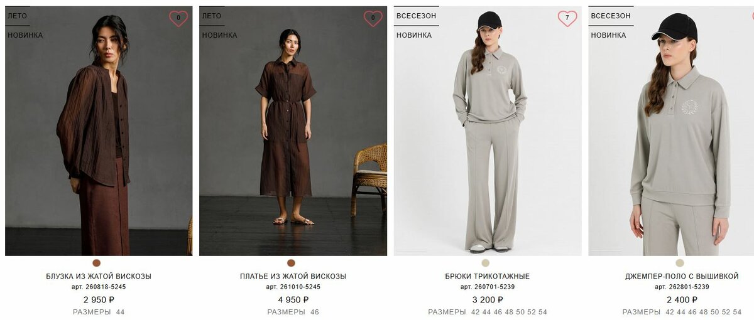Choose the brown swatch under the dress
754x320 pixels.
pyautogui.click(x=291, y=263)
